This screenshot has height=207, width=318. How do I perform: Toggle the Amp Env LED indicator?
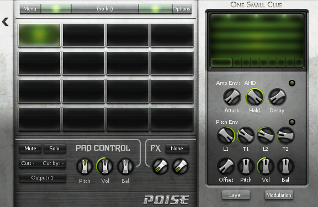point(292,83)
